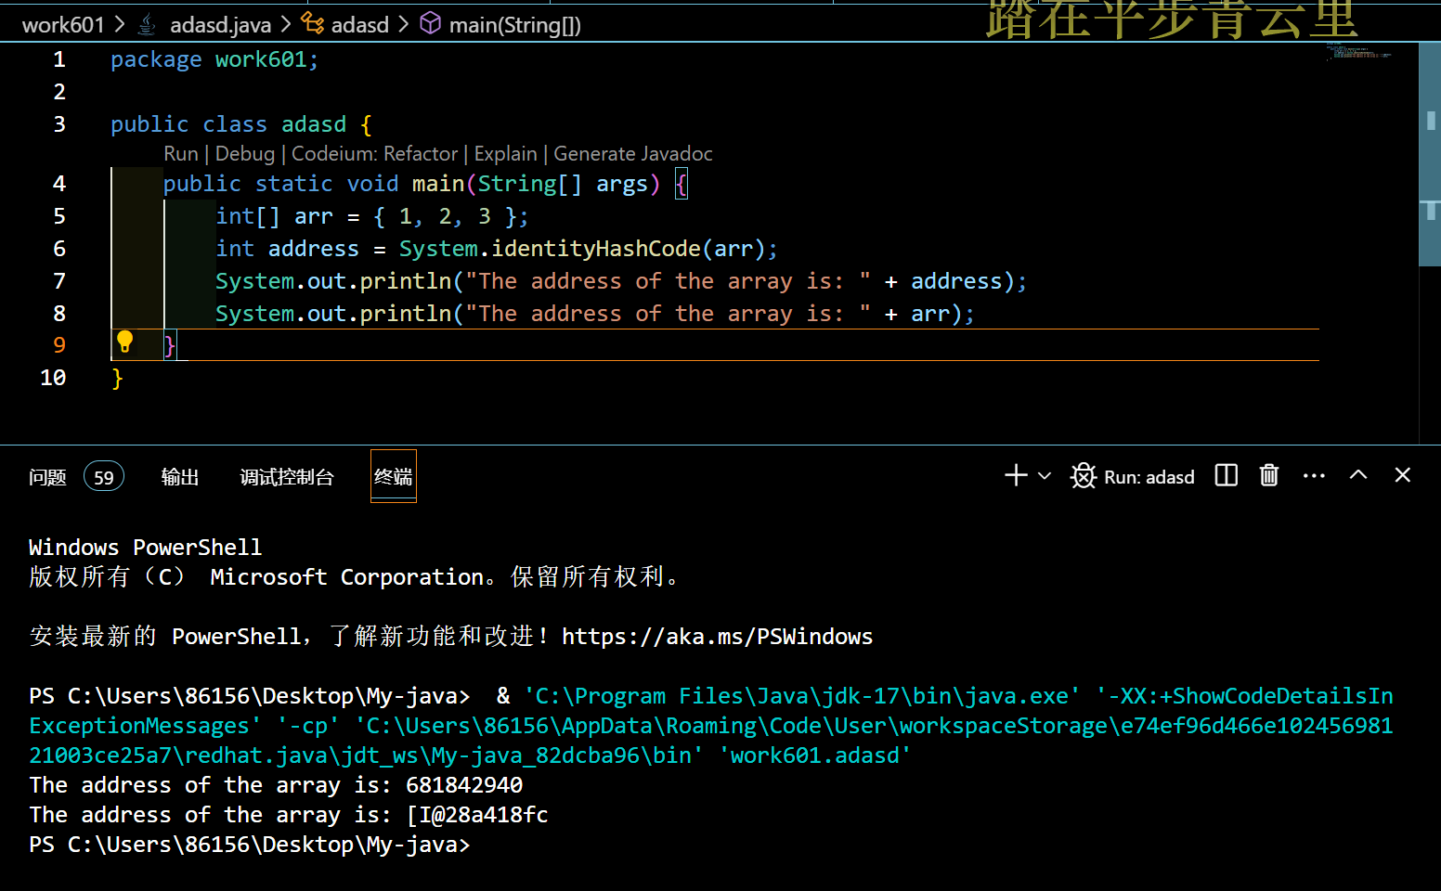Viewport: 1441px width, 891px height.
Task: Click the last PowerShell prompt line
Action: [x=250, y=845]
